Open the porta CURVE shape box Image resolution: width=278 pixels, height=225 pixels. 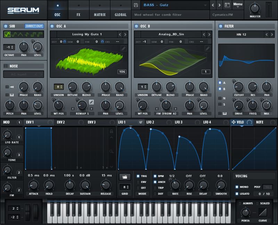click(263, 211)
